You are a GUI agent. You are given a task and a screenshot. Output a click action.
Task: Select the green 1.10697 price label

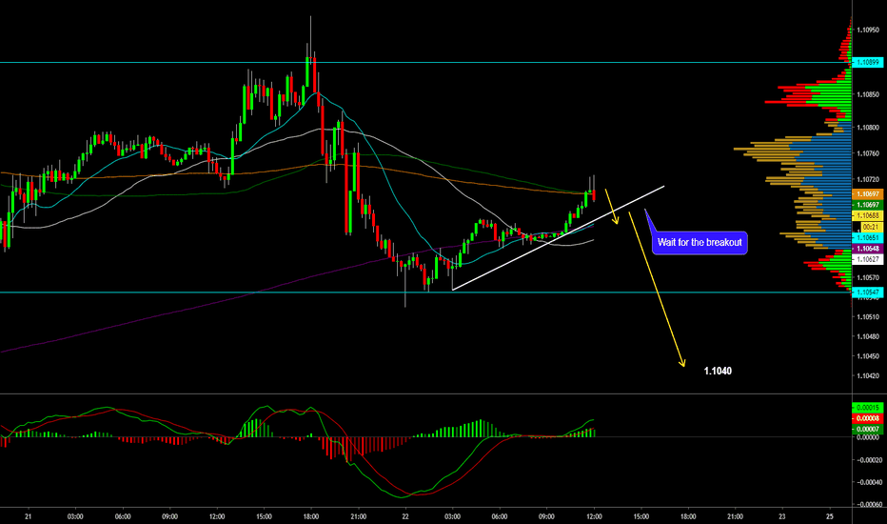click(x=867, y=205)
